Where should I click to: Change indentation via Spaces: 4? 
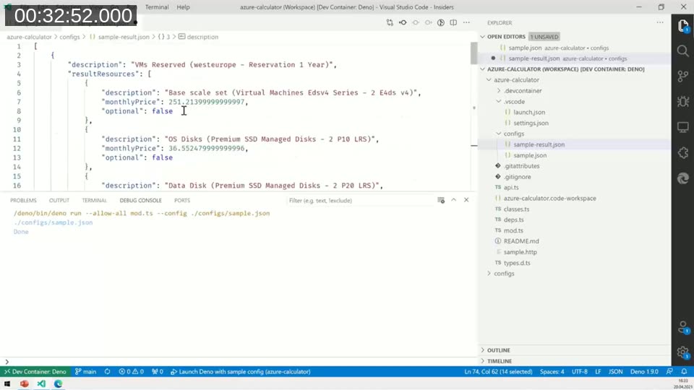[x=552, y=372]
